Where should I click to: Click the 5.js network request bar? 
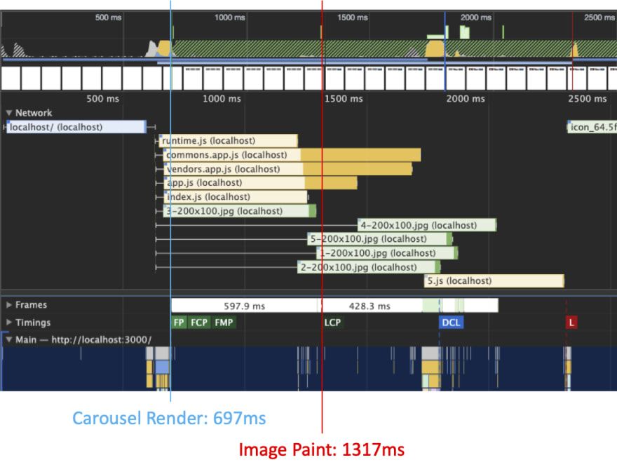coord(494,281)
